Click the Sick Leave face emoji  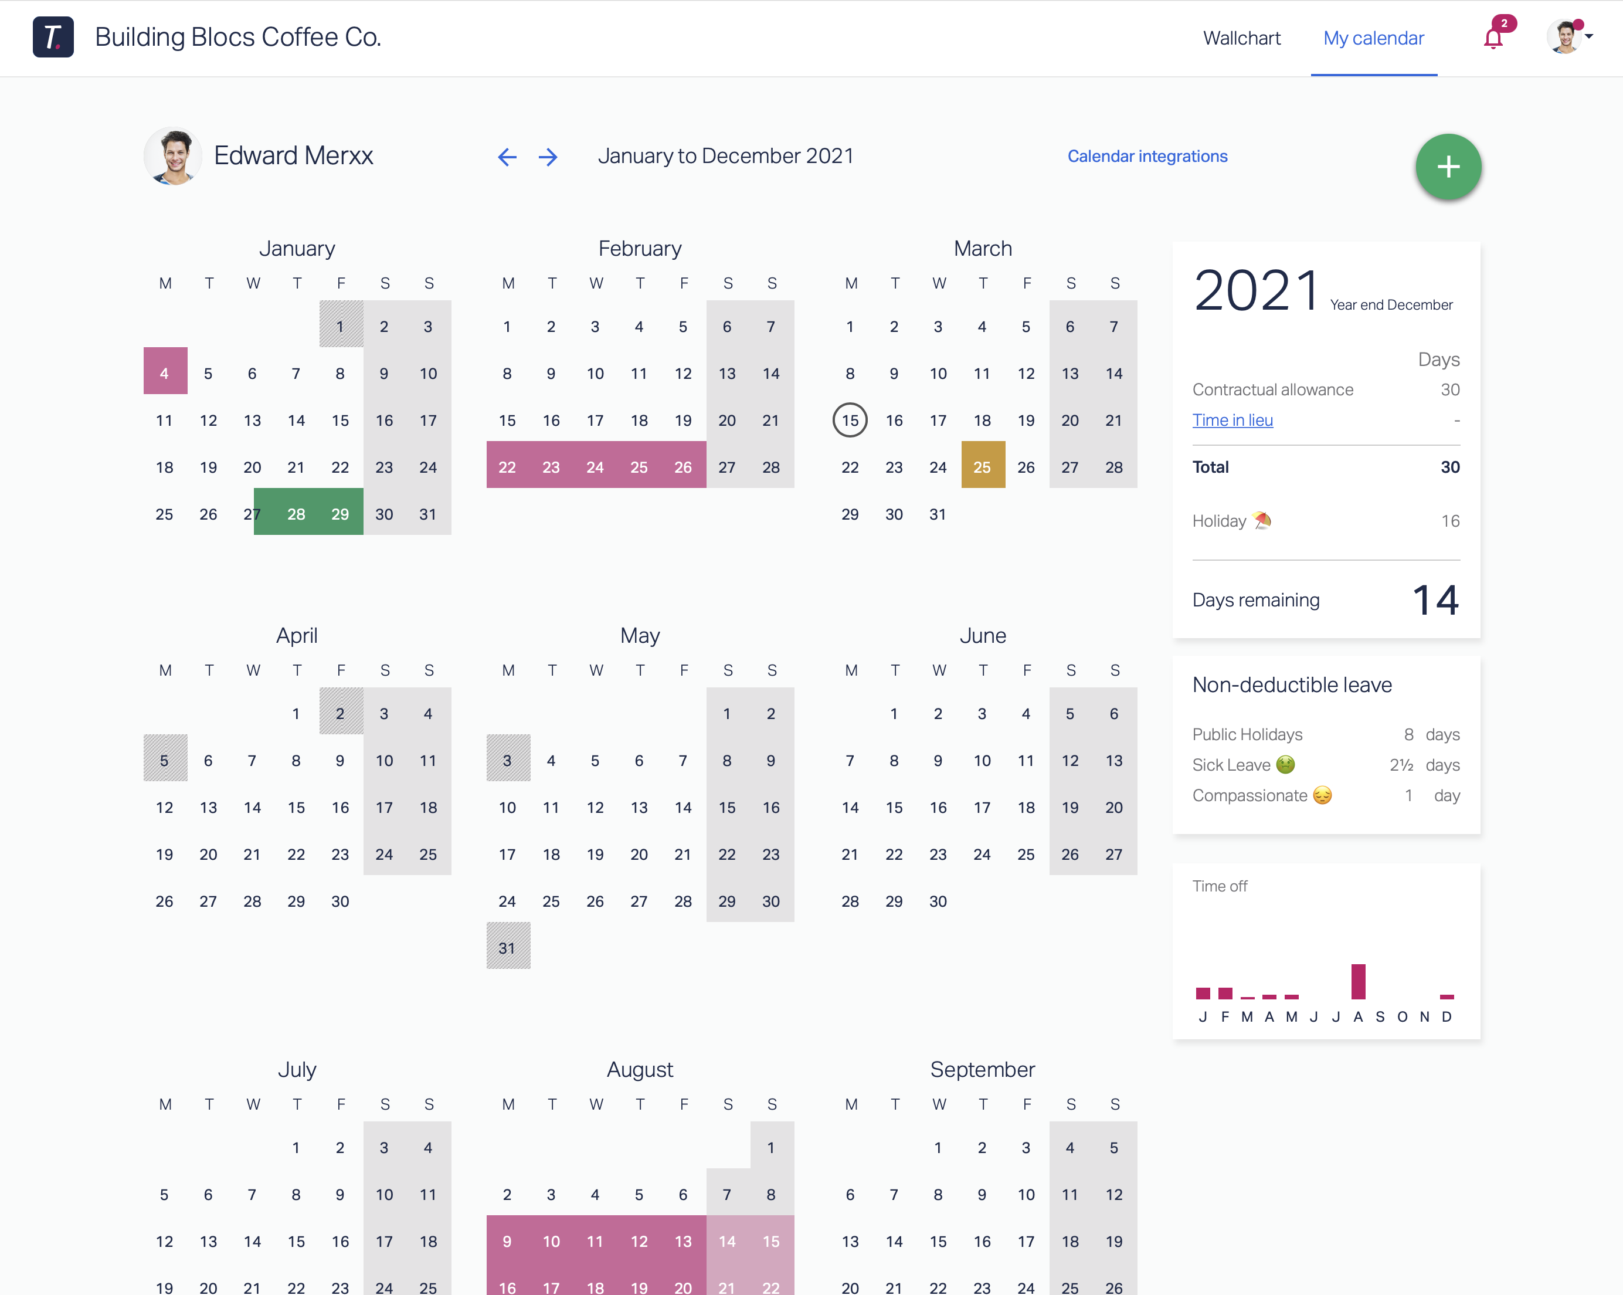click(x=1286, y=765)
